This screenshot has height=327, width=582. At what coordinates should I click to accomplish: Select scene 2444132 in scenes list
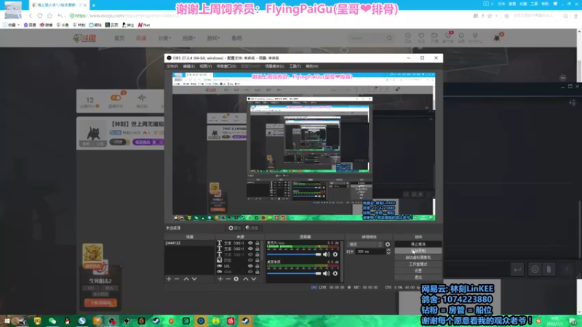click(x=189, y=243)
